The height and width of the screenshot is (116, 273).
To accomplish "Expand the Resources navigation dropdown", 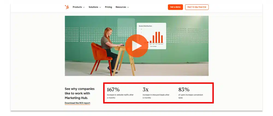I will 122,7.
